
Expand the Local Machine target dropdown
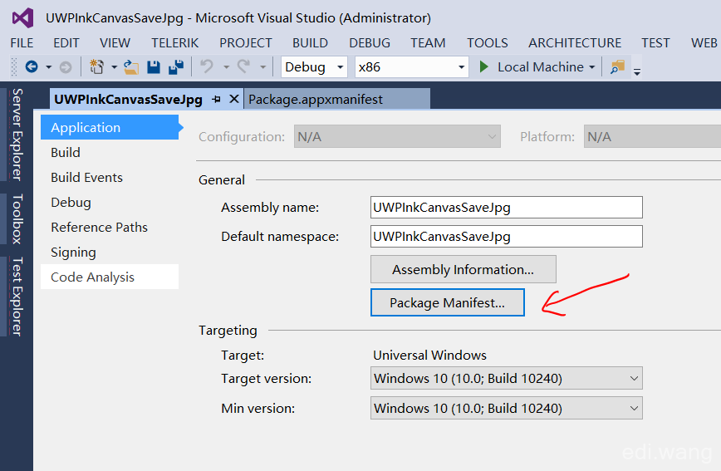[591, 67]
